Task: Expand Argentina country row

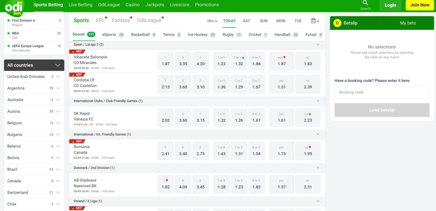Action: click(x=34, y=88)
